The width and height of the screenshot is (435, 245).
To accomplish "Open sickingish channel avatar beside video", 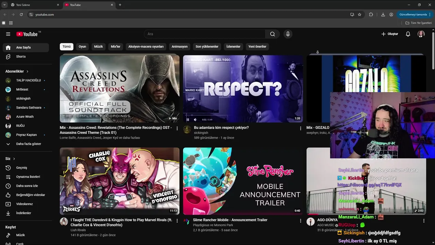I will point(187,129).
